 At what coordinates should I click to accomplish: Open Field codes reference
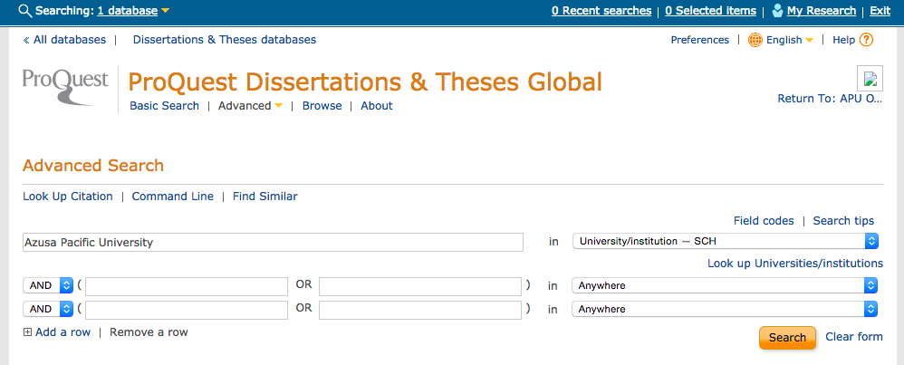tap(764, 221)
